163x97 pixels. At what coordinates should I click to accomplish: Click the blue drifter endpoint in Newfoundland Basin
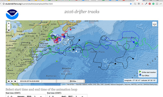click(134, 42)
